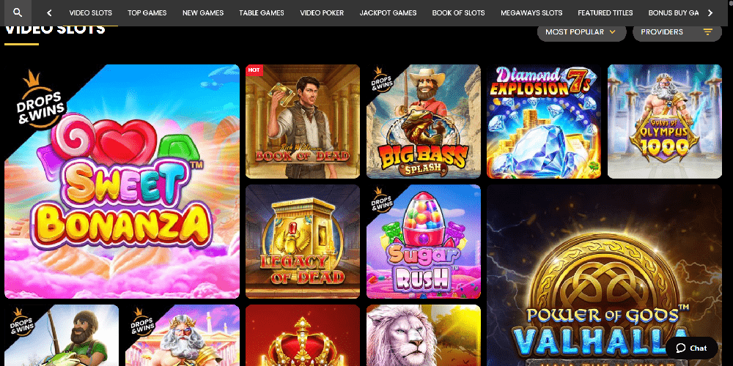Open the Big Bass Splash game
The height and width of the screenshot is (366, 733).
point(424,122)
